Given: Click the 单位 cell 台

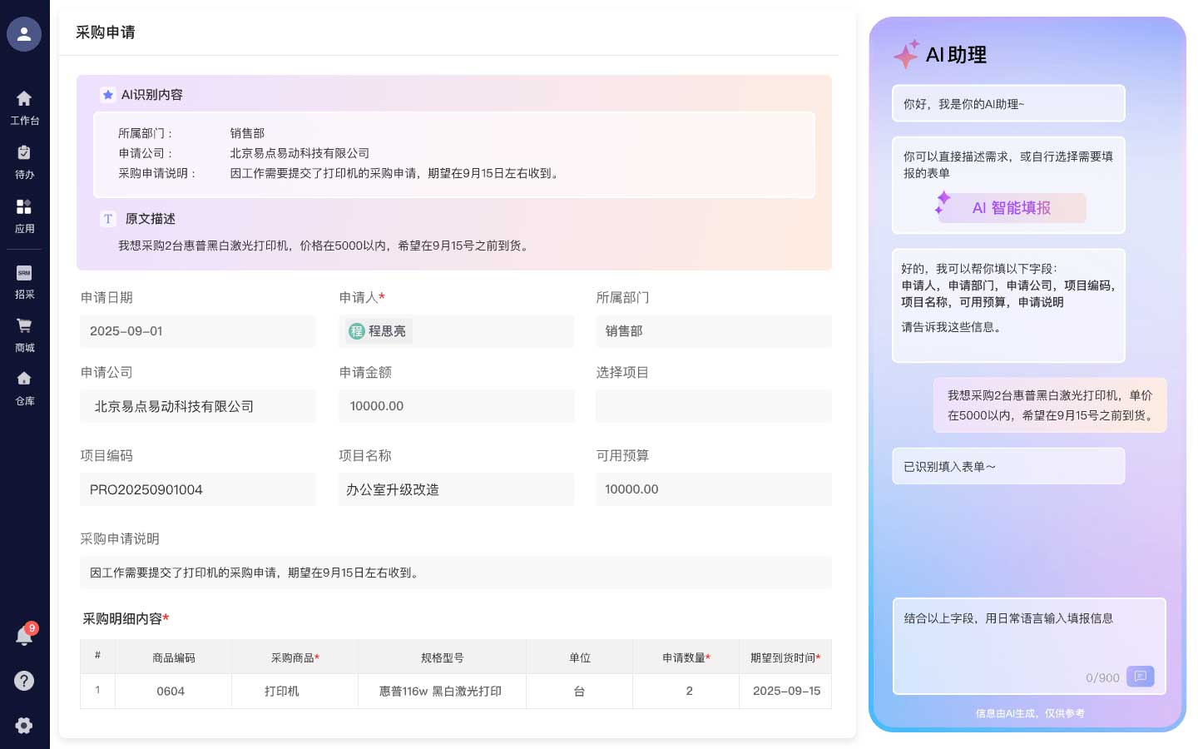Looking at the screenshot, I should click(579, 691).
